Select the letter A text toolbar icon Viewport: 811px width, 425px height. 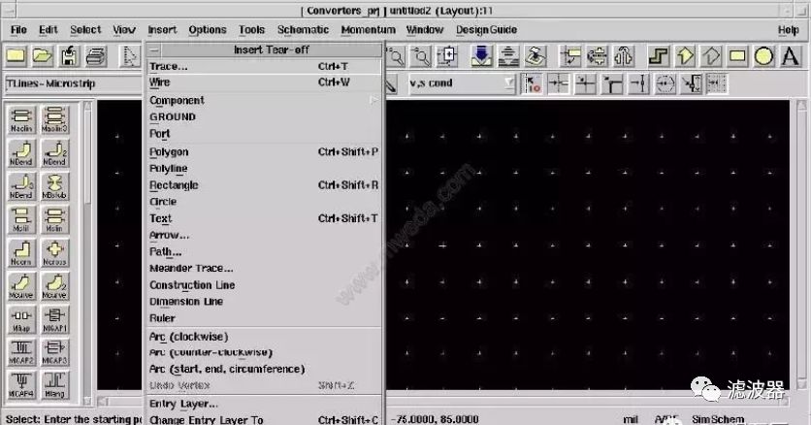[791, 56]
